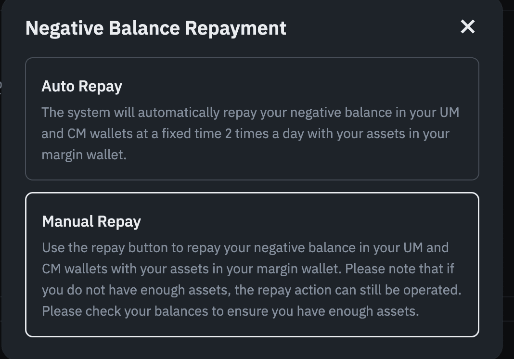Click the Manual Repay heading
This screenshot has height=359, width=514.
coord(91,221)
